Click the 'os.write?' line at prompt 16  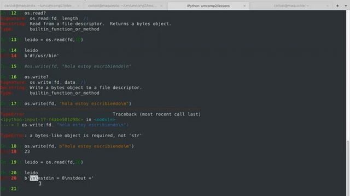pyautogui.click(x=37, y=77)
